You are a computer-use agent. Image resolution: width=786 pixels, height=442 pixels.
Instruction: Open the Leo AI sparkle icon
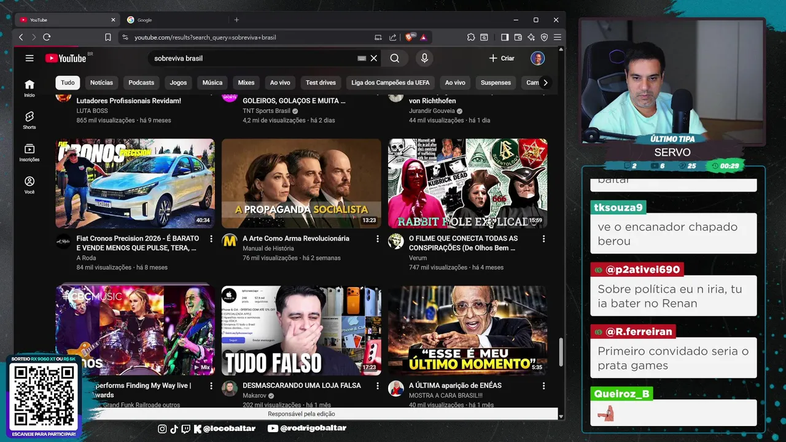pos(531,37)
